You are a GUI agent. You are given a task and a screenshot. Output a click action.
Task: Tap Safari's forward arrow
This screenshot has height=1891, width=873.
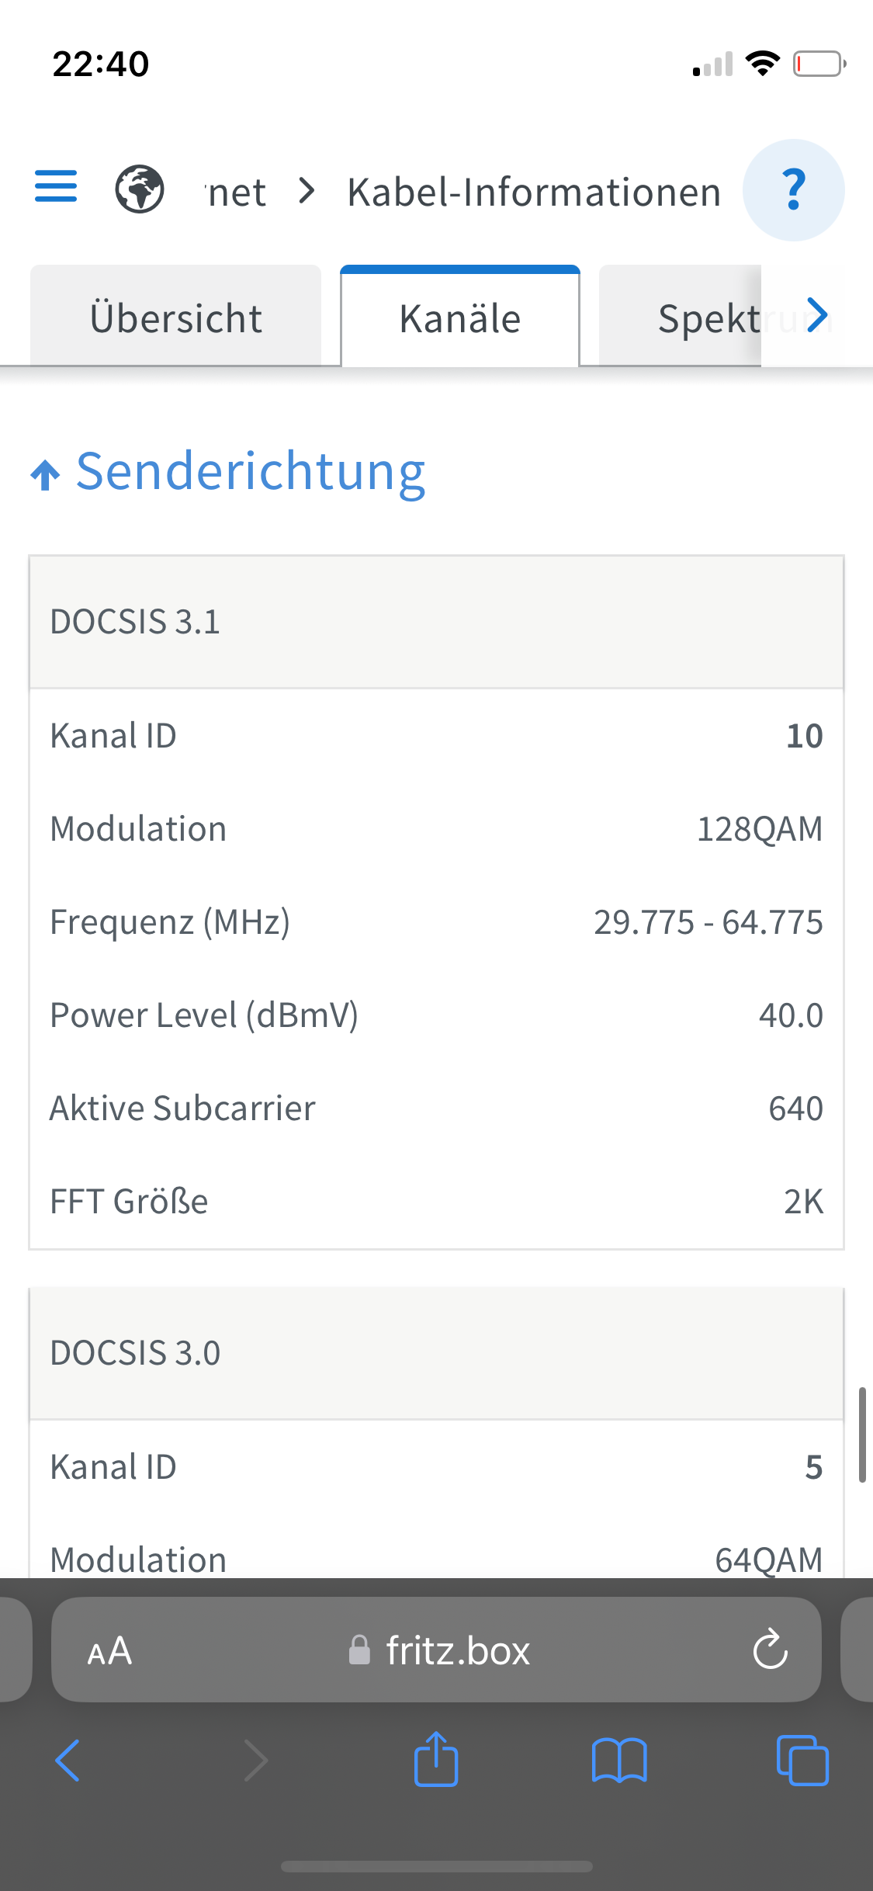(x=256, y=1760)
